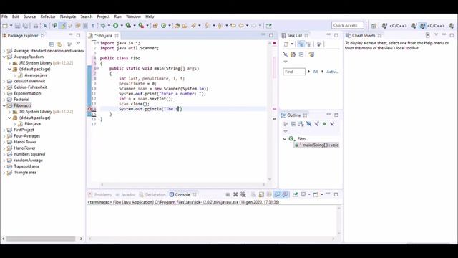
Task: Click the Debug bug icon
Action: pos(103,26)
